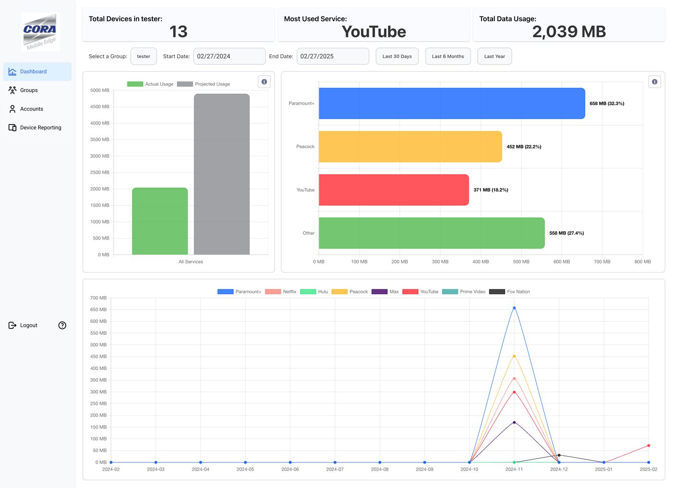The width and height of the screenshot is (673, 488).
Task: Go to Groups page
Action: [37, 90]
